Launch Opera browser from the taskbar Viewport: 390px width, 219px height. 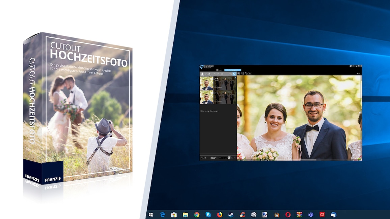[x=288, y=215]
